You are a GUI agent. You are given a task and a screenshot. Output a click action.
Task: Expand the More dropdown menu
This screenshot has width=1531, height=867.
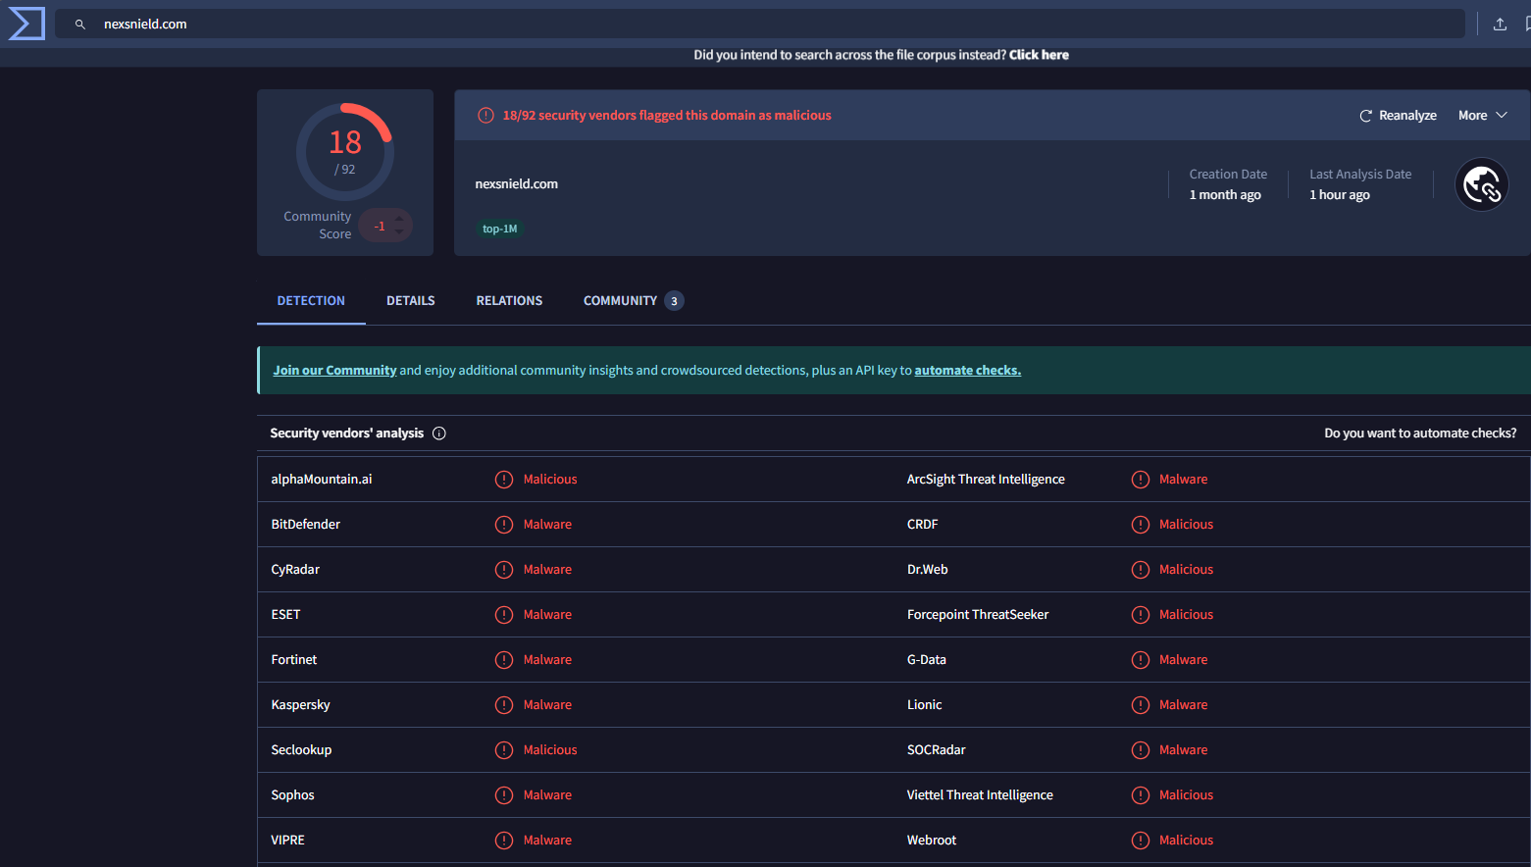tap(1482, 116)
